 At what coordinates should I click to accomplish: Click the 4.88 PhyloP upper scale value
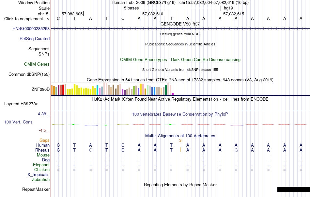coord(42,114)
